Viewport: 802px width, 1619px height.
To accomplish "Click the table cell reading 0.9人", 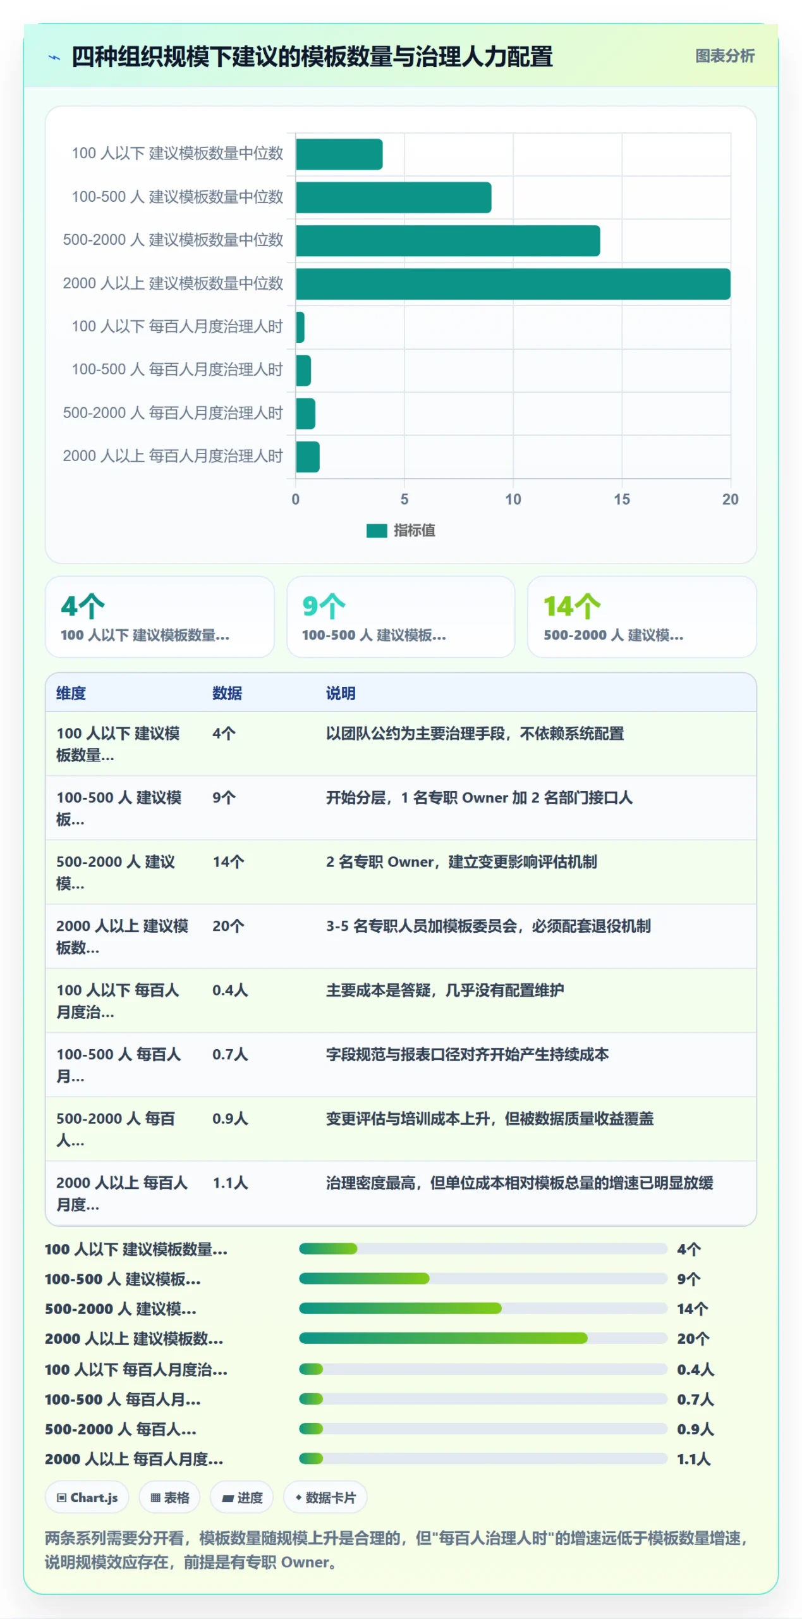I will point(230,1117).
